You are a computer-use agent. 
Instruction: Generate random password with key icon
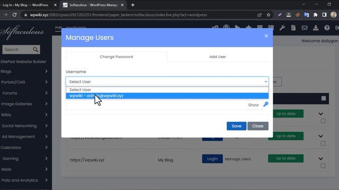(266, 104)
